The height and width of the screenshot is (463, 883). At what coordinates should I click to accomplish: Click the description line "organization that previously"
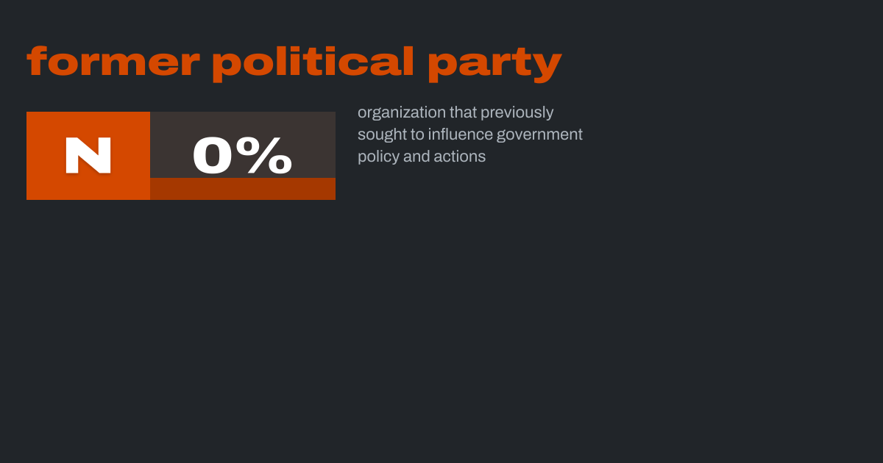click(455, 112)
